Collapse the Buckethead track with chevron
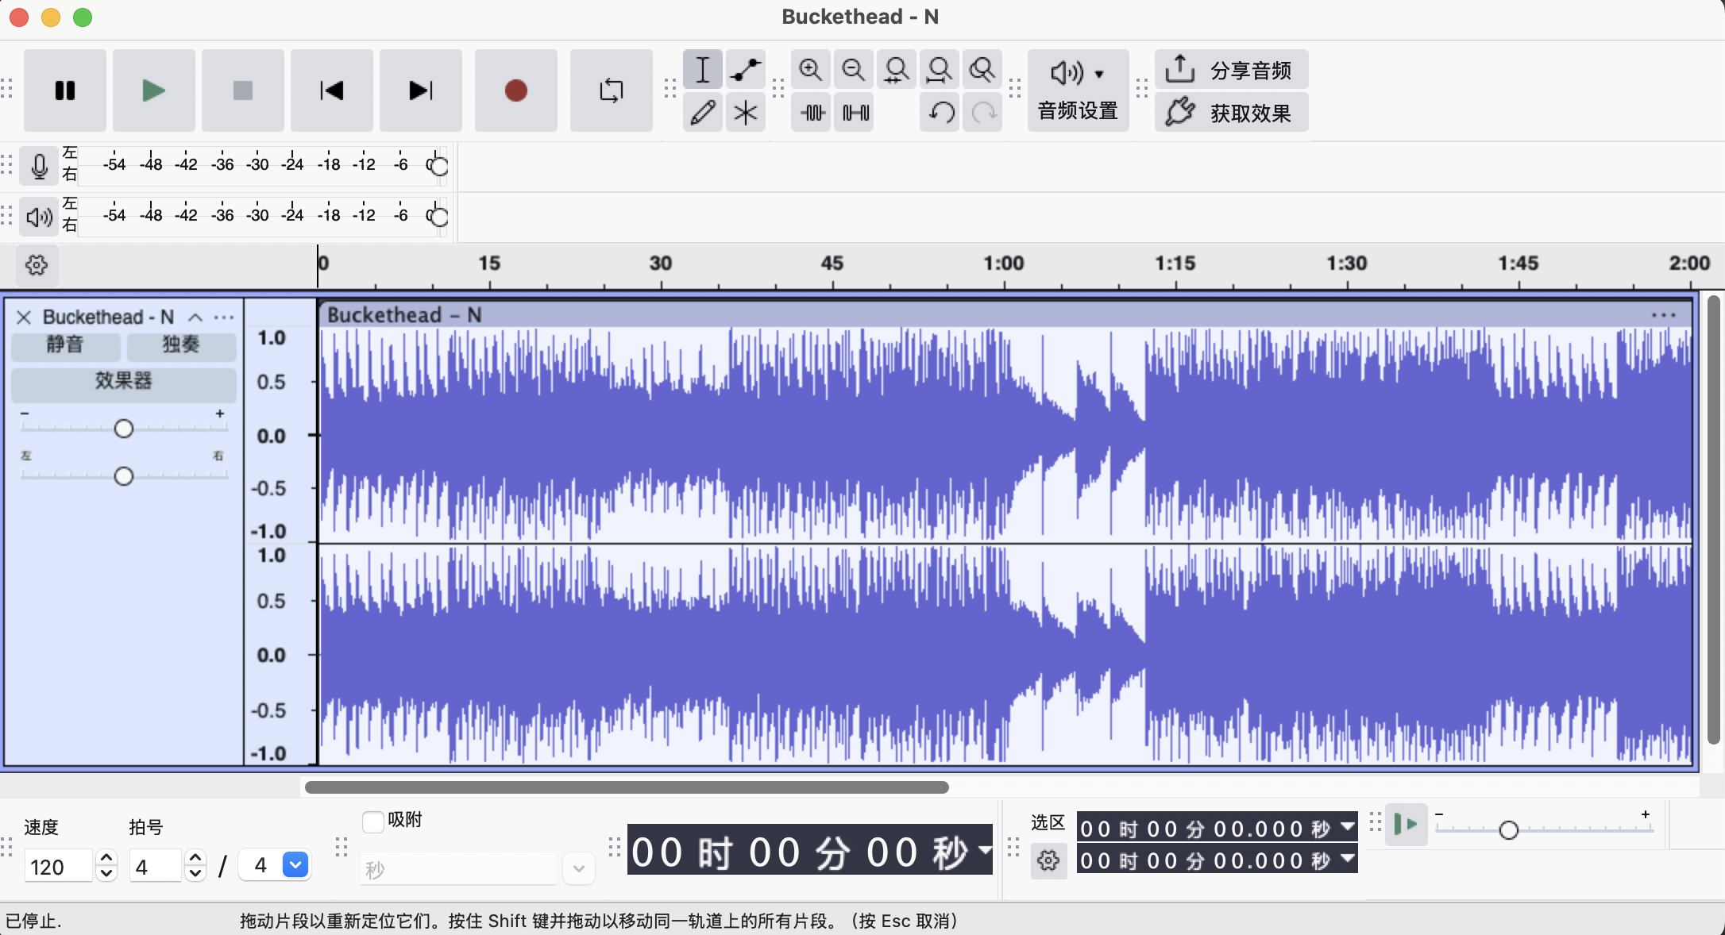 (x=195, y=317)
